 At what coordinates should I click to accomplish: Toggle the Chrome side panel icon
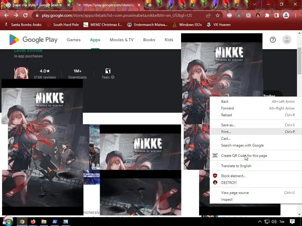(x=277, y=15)
